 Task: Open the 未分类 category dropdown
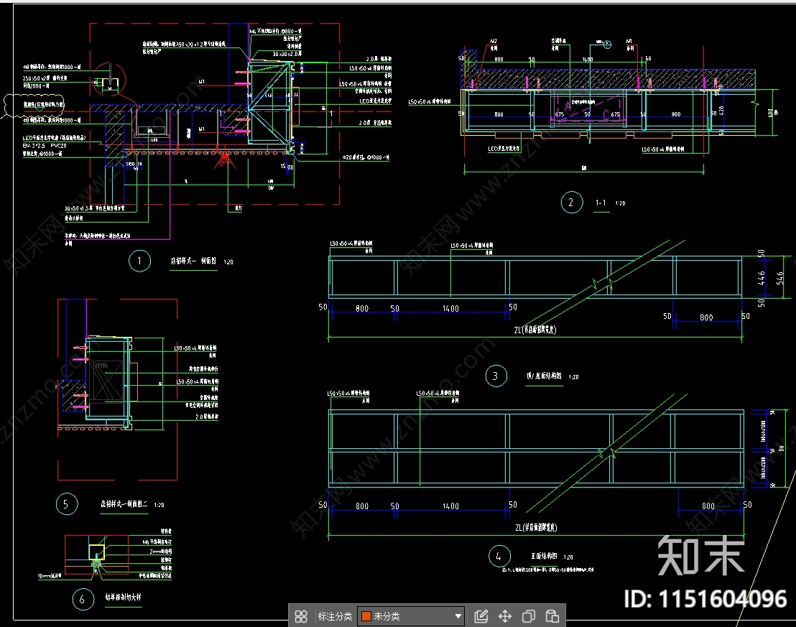(x=411, y=616)
